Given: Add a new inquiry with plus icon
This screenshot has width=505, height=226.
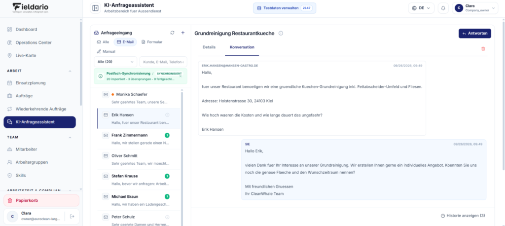Looking at the screenshot, I should (x=182, y=33).
